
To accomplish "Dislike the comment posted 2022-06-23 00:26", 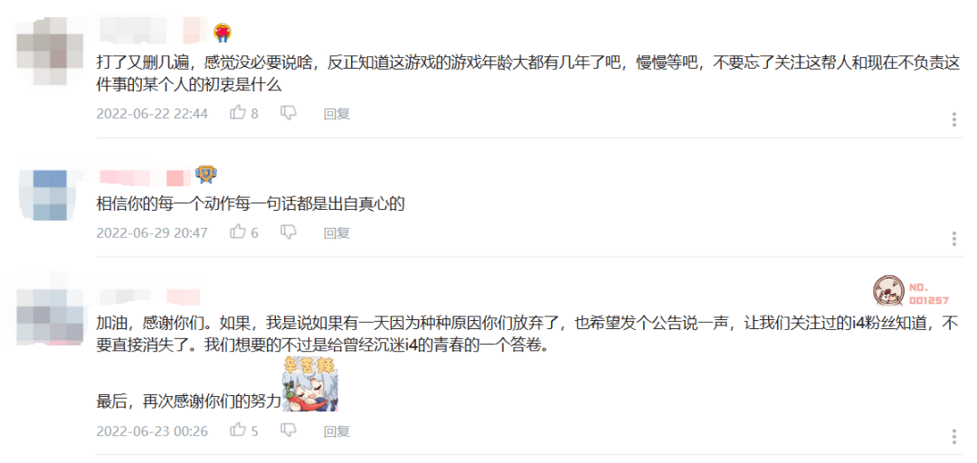I will (x=288, y=430).
